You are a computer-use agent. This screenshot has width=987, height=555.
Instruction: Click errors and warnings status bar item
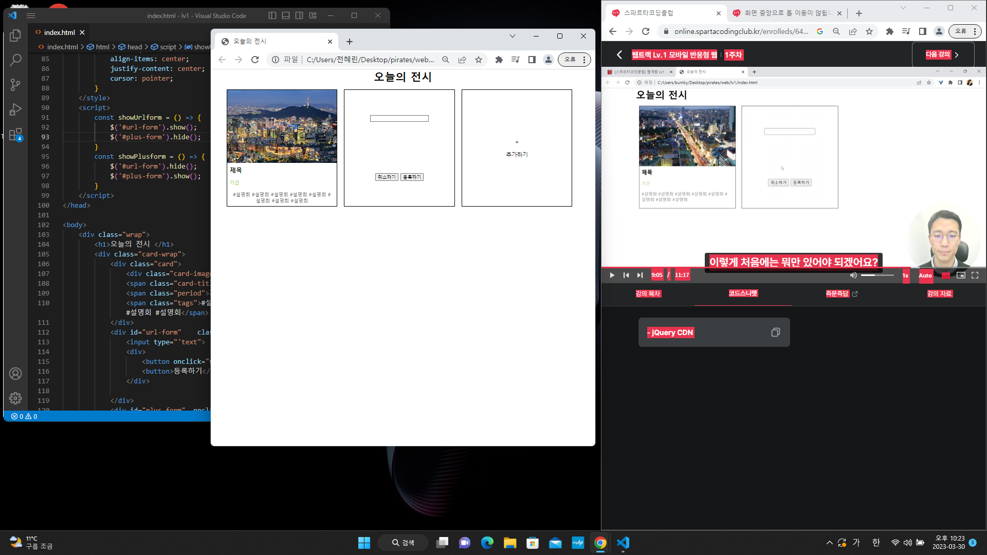click(x=24, y=416)
